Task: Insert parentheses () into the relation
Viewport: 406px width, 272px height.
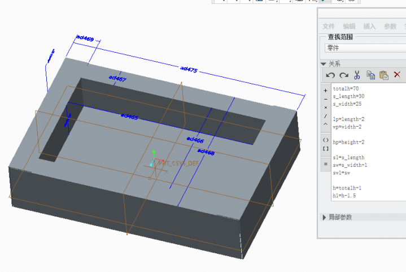Action: [x=325, y=140]
